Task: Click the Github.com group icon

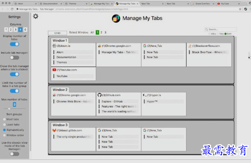Action: click(x=99, y=95)
